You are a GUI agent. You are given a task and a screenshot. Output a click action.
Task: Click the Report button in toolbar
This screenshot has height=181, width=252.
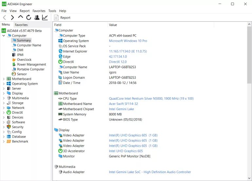pos(62,18)
